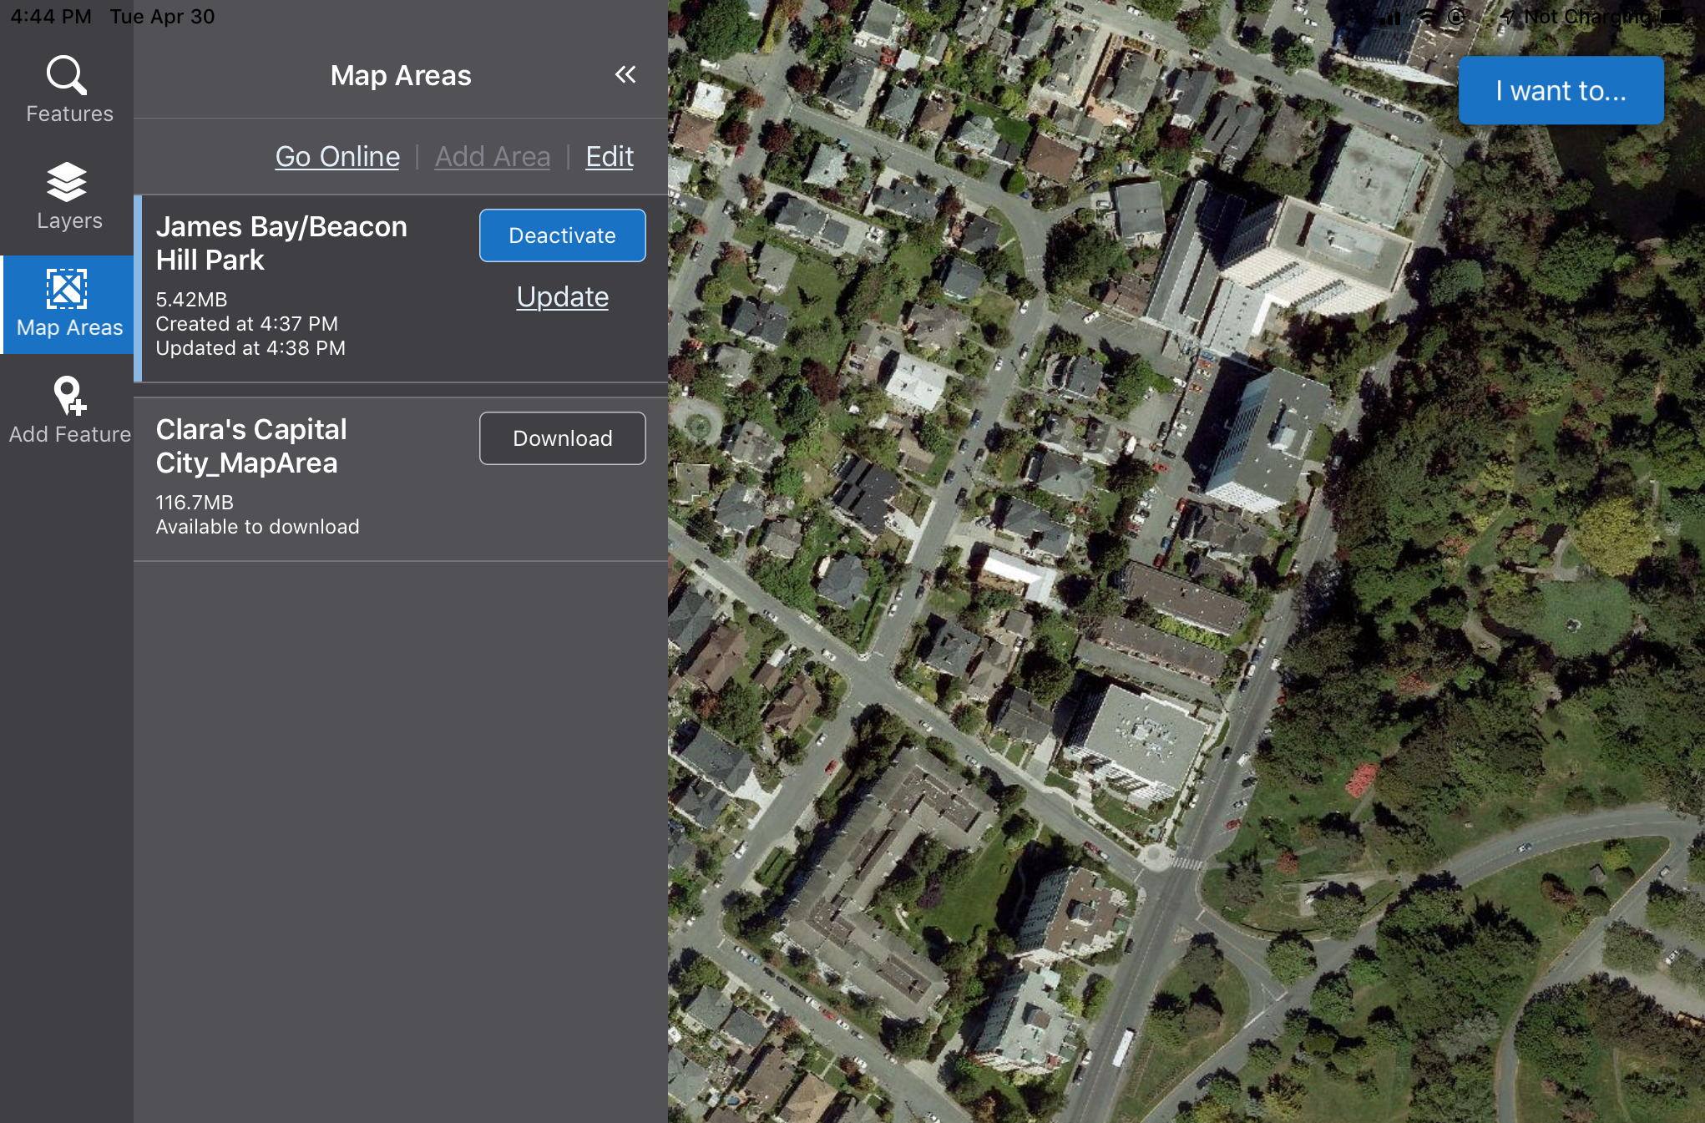
Task: Click the 5.42MB size text
Action: 191,299
